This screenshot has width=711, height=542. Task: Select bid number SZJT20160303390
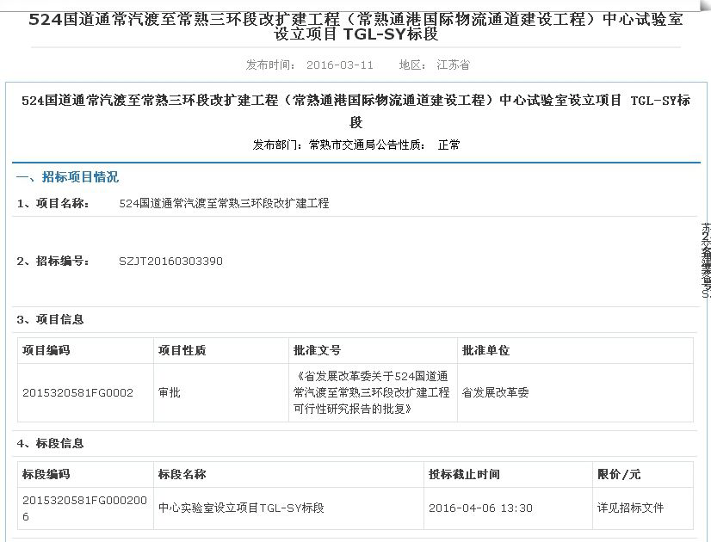[x=170, y=261]
